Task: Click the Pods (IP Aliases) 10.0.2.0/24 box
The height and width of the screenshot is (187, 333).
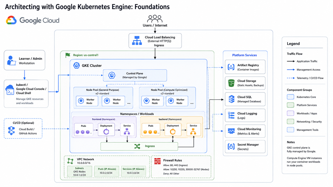Action: (x=107, y=172)
